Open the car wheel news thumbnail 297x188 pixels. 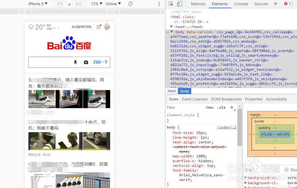[x=97, y=141]
